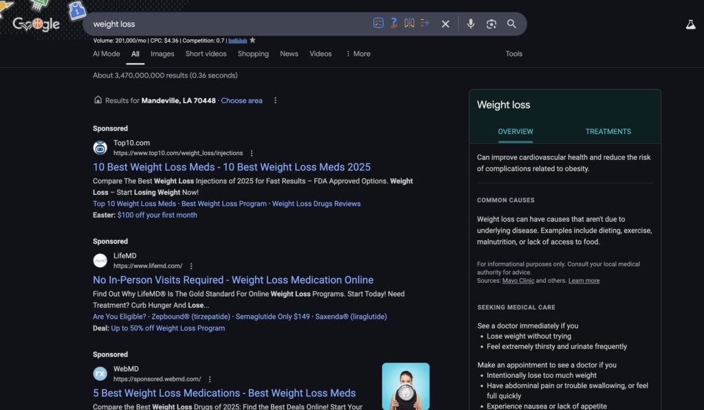Screen dimensions: 704x410
Task: Click the magnifying glass search icon
Action: coord(511,23)
